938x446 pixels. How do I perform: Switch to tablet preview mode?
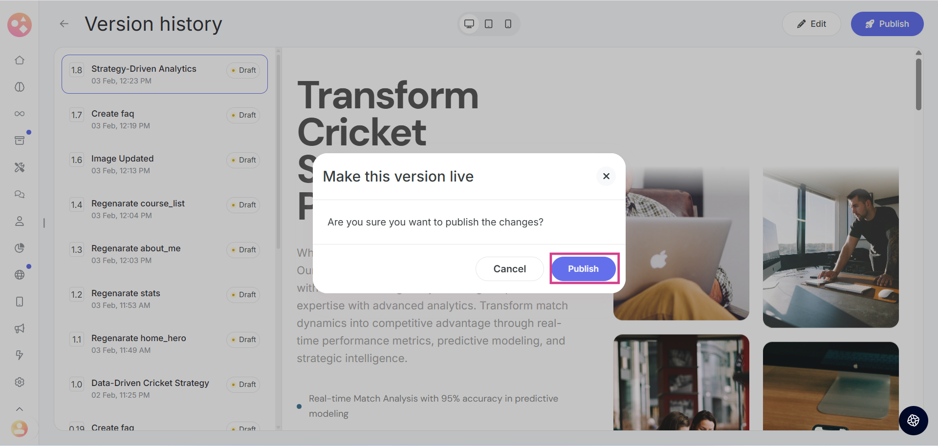click(488, 24)
